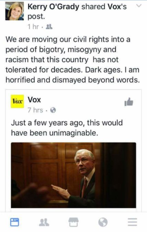The image size is (147, 232).
Task: Tap the public globe audience icon
Action: 53,110
